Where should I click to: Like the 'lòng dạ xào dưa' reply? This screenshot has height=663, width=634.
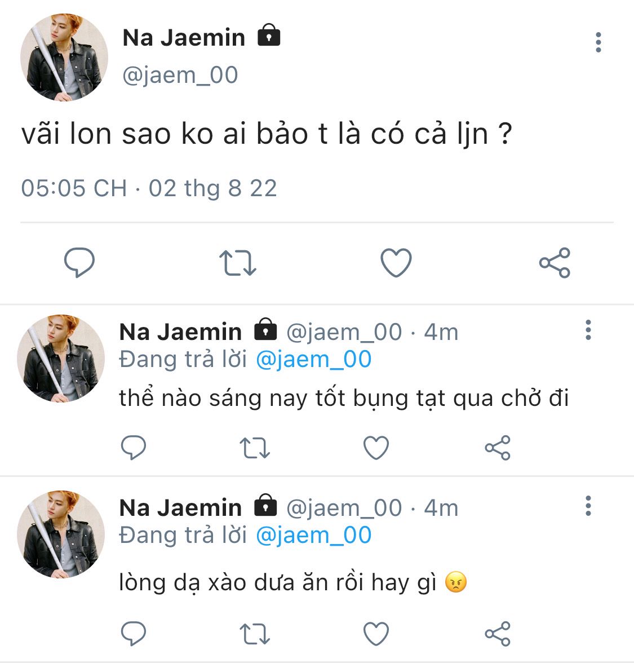point(376,634)
